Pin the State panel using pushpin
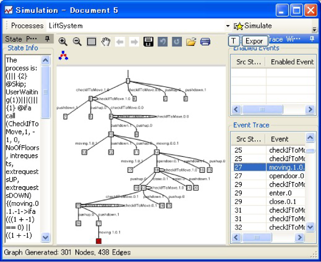This screenshot has width=321, height=262. [x=47, y=39]
